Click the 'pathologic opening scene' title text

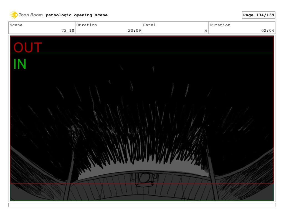77,15
